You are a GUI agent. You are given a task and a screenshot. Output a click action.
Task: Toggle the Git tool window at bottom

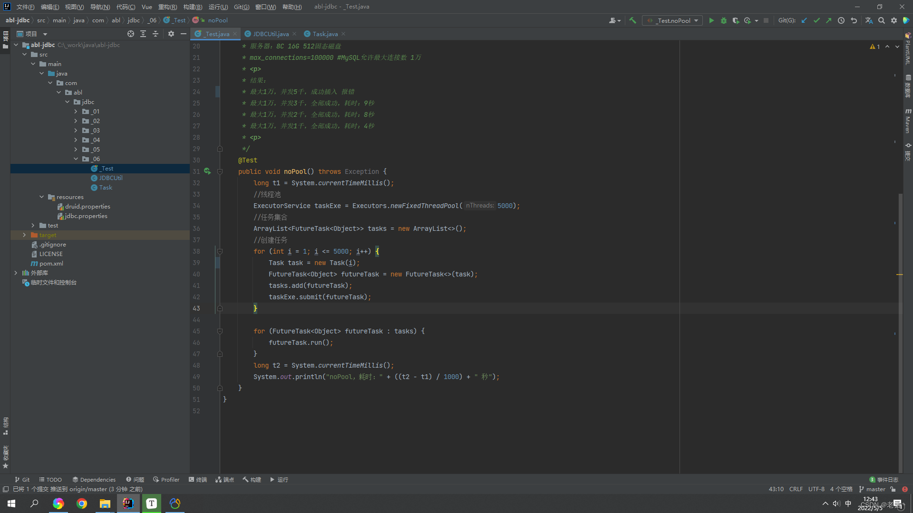pyautogui.click(x=22, y=480)
